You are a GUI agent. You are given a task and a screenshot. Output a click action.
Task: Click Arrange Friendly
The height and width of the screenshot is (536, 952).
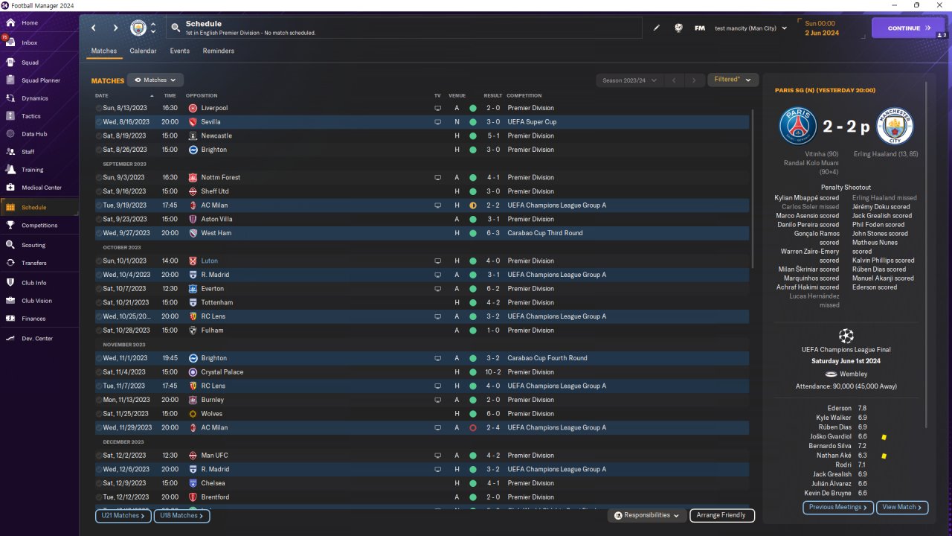point(722,515)
